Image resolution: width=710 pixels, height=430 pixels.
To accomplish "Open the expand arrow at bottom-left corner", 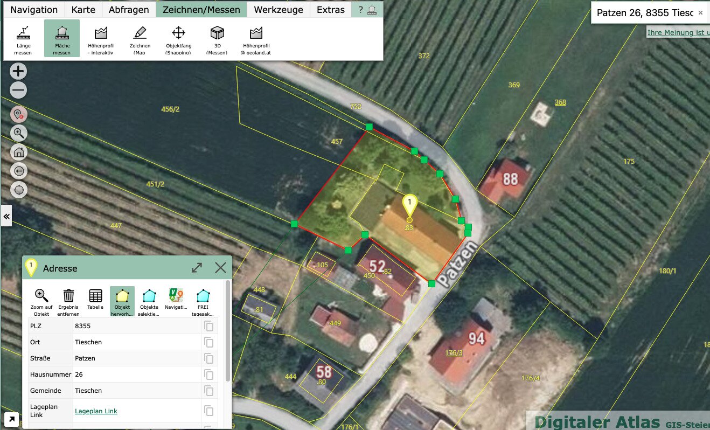I will [11, 419].
